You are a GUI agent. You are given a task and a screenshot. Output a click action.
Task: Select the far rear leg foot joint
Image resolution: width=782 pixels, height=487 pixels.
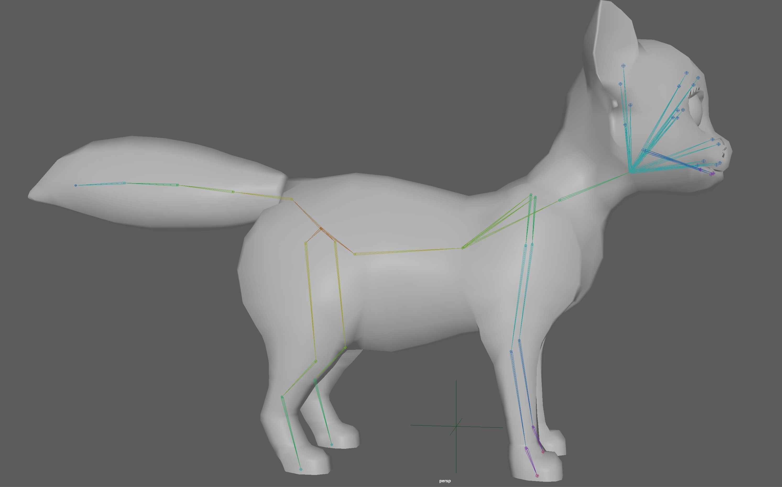pyautogui.click(x=331, y=445)
